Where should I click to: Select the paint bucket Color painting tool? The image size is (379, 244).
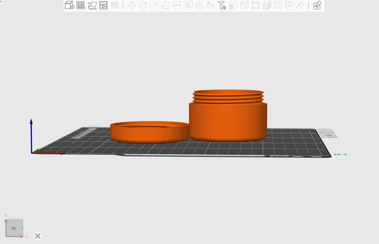point(211,5)
